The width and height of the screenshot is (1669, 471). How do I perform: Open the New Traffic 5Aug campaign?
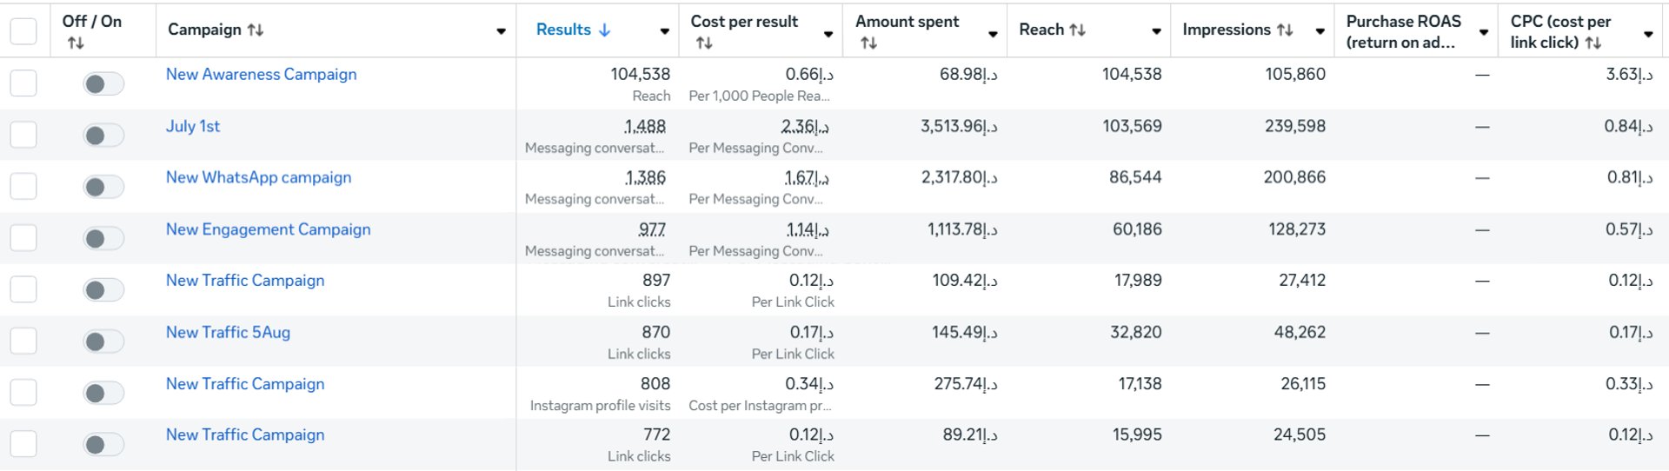click(x=228, y=332)
